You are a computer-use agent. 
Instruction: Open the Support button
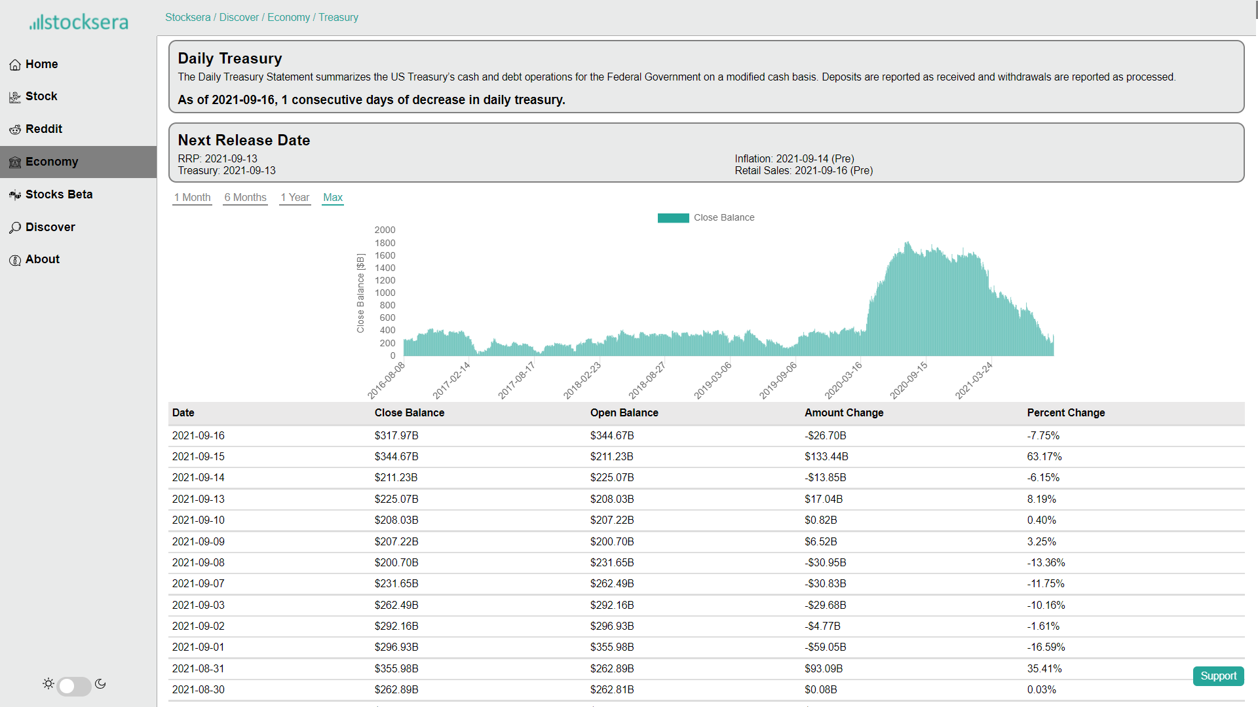coord(1218,676)
